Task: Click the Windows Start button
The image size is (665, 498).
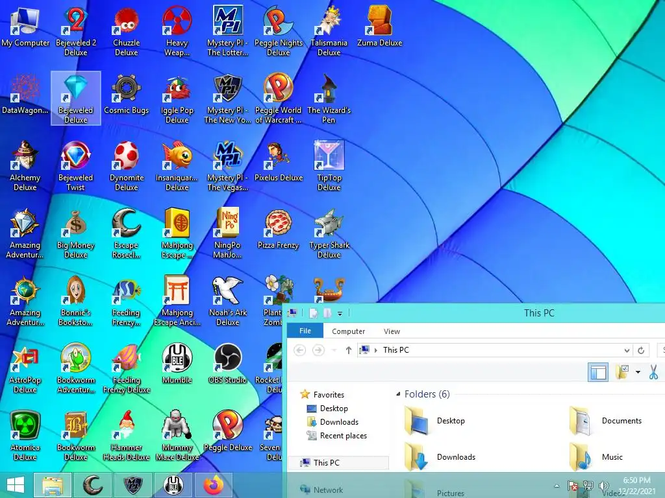Action: tap(16, 485)
